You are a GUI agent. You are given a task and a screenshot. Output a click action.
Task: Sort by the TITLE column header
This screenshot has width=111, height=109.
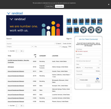tap(9, 56)
